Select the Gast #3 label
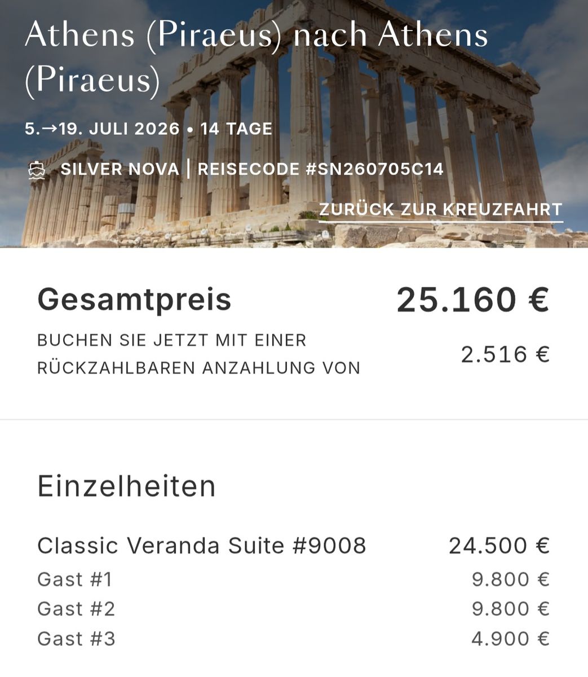This screenshot has height=677, width=588. click(76, 639)
